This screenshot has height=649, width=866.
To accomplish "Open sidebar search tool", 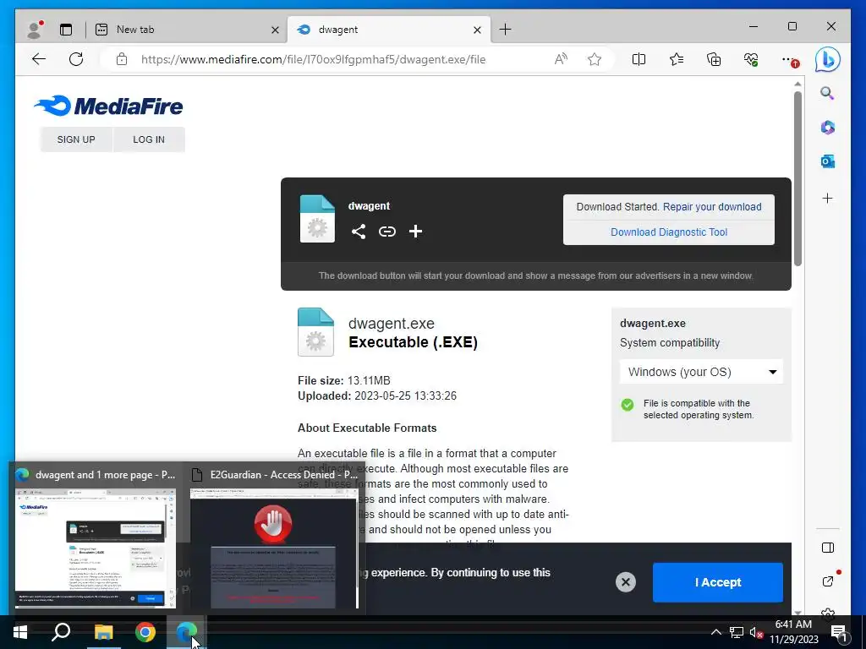I will (827, 93).
